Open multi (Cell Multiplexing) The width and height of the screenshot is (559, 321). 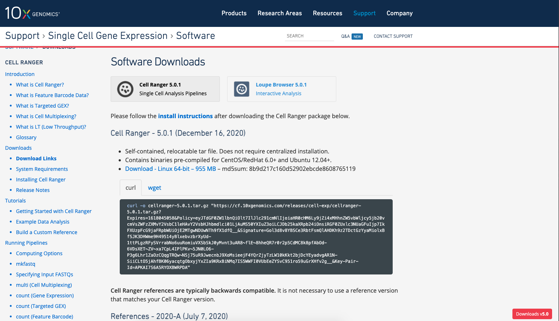pos(44,285)
